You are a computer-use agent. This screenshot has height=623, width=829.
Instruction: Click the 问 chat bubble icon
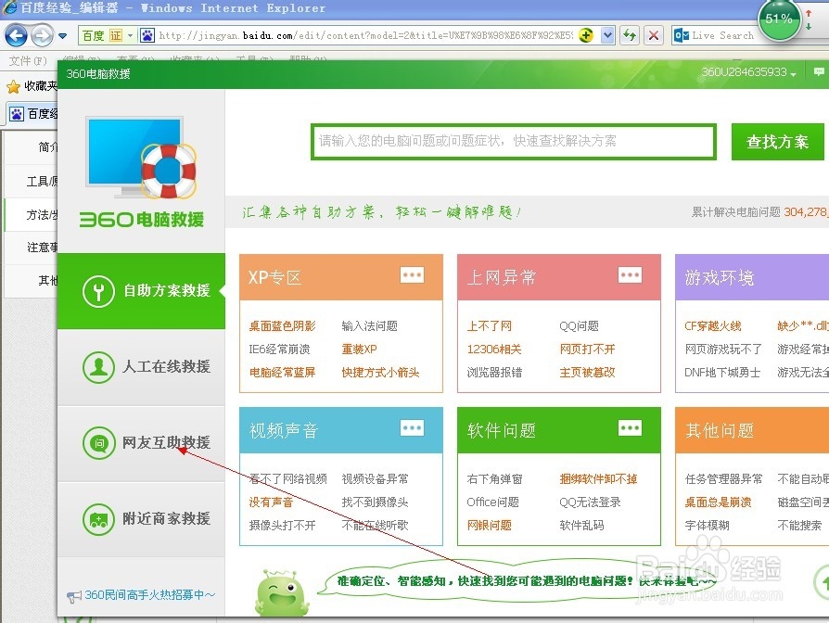98,443
